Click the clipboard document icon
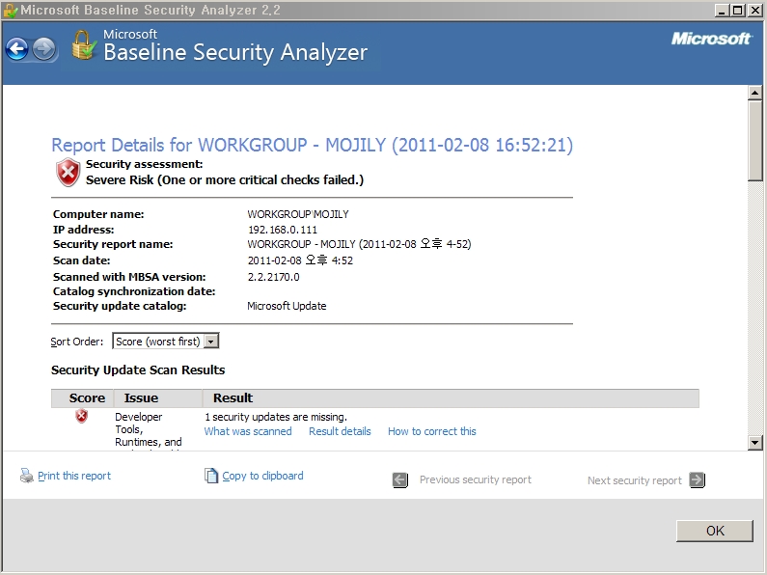Image resolution: width=767 pixels, height=575 pixels. (211, 476)
